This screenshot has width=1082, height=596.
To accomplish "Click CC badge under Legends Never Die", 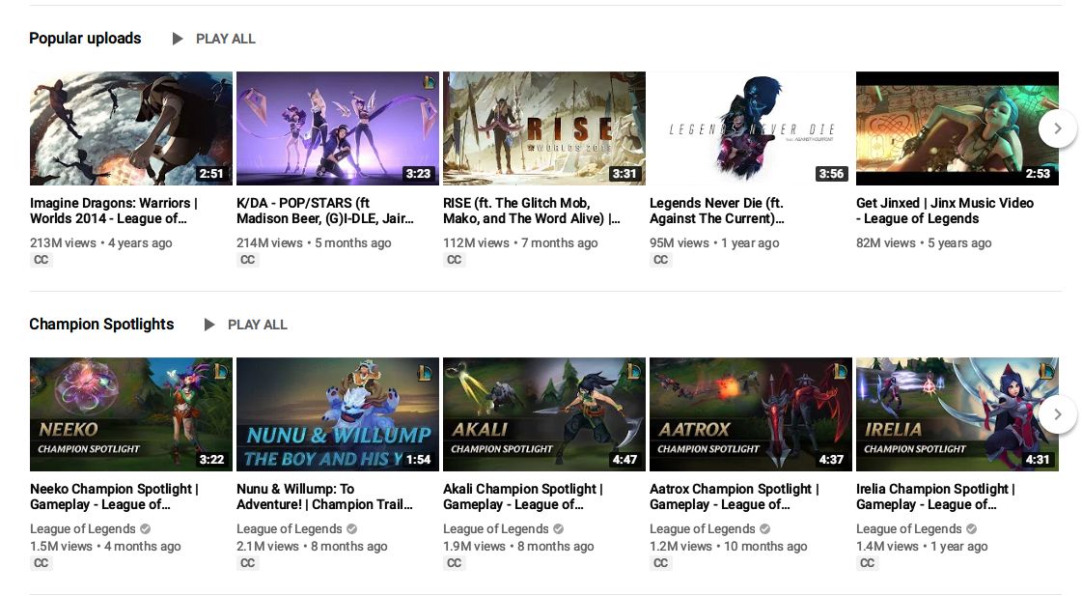I will 660,260.
